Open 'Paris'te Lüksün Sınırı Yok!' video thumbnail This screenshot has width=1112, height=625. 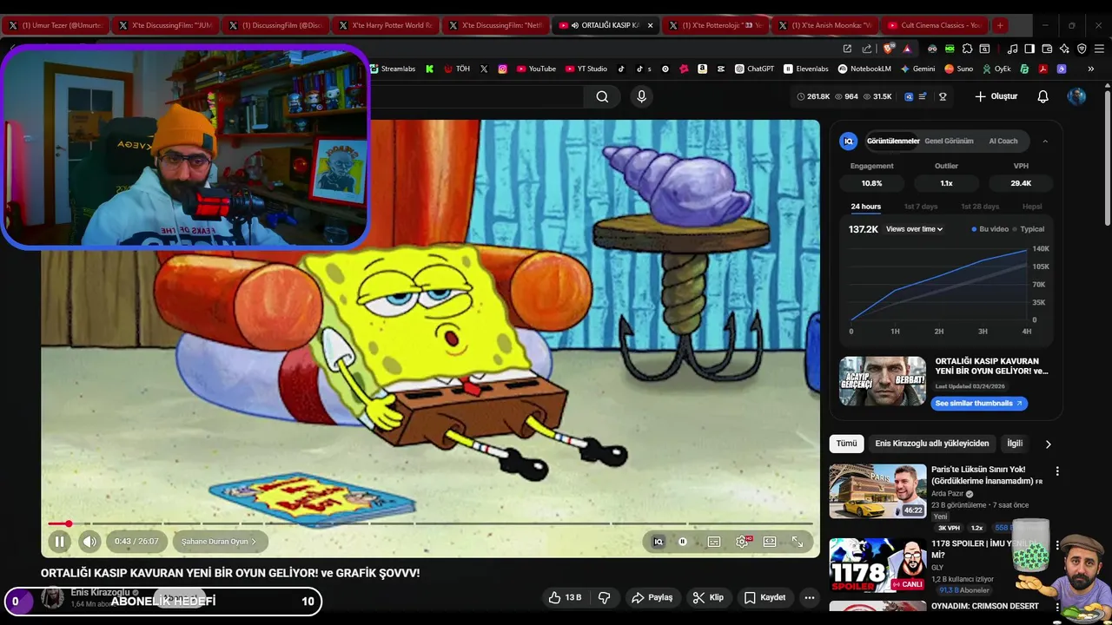(x=877, y=491)
